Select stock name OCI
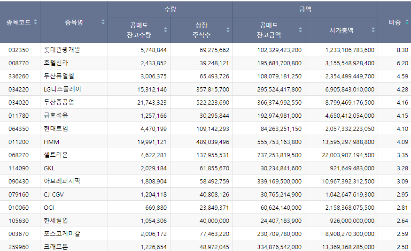This screenshot has width=411, height=251. tap(49, 207)
